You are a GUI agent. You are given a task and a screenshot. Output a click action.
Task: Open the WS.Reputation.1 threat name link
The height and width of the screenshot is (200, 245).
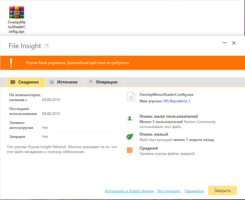coord(177,101)
